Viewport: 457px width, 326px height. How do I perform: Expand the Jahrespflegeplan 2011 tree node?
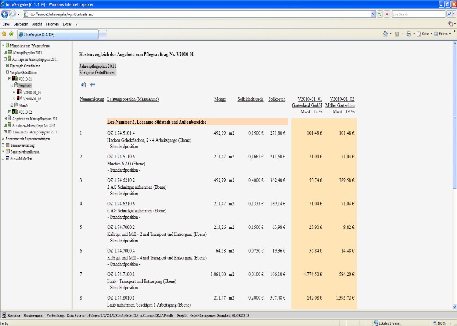6,52
